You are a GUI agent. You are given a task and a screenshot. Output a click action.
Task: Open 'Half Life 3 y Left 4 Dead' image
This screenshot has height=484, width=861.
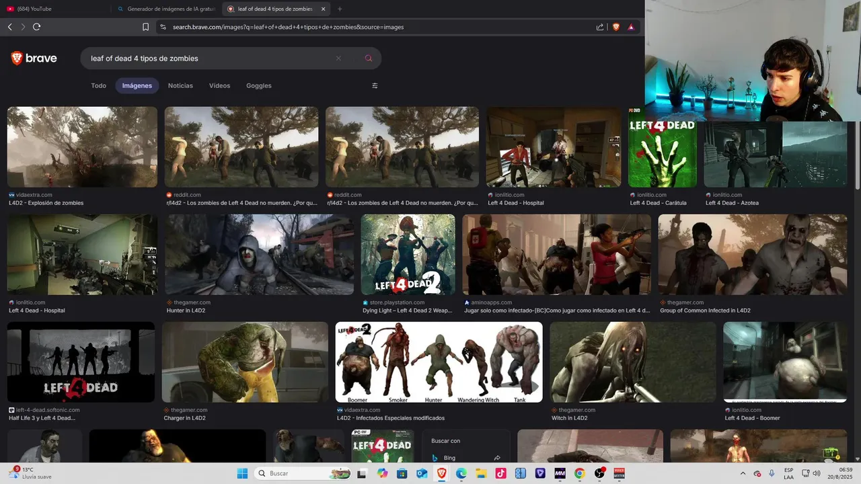pyautogui.click(x=81, y=362)
